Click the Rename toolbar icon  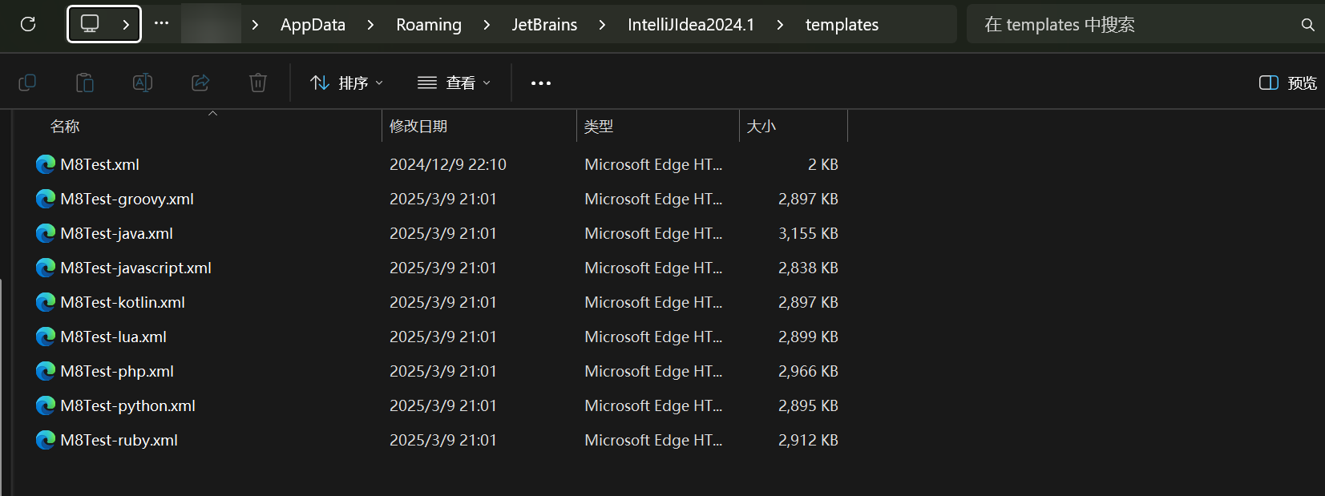tap(143, 83)
